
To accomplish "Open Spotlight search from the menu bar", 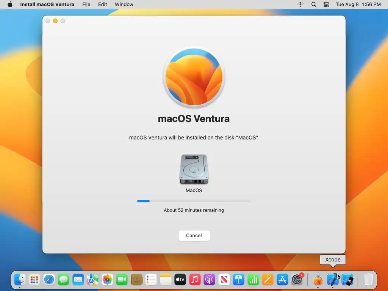I will coord(313,5).
